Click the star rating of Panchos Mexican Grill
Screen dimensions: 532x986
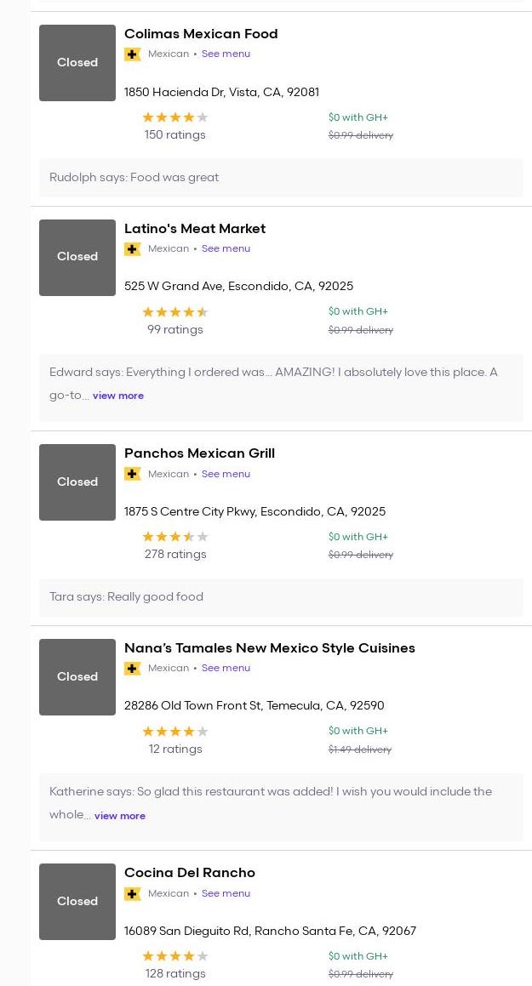(175, 537)
